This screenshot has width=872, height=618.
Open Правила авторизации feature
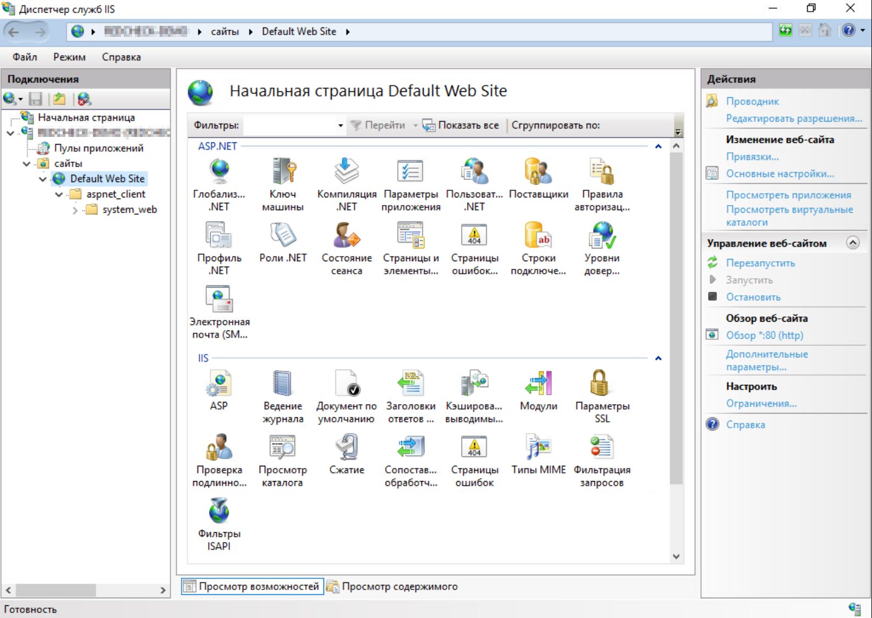(602, 184)
